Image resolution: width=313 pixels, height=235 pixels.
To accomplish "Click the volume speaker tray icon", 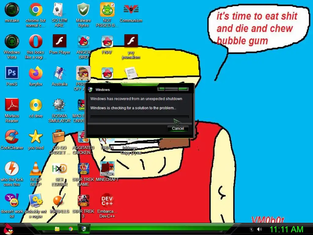I will coord(259,229).
